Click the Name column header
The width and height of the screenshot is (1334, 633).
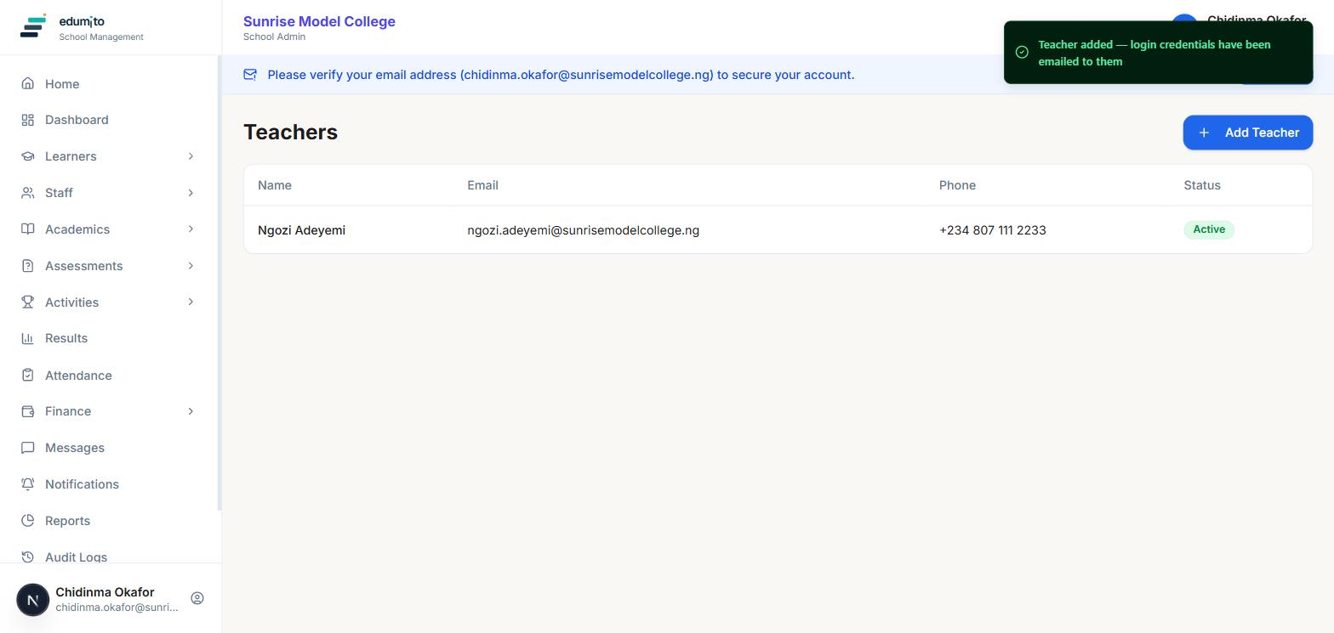275,185
